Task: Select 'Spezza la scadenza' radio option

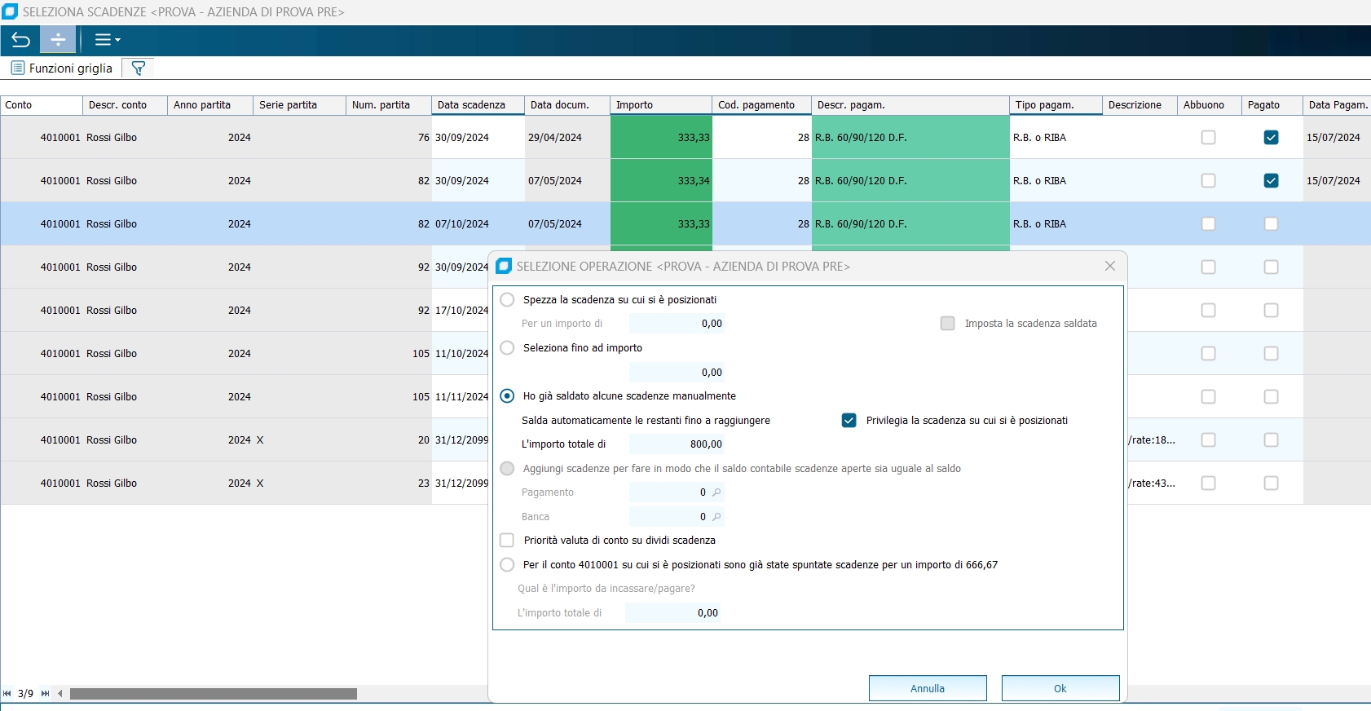Action: [507, 300]
